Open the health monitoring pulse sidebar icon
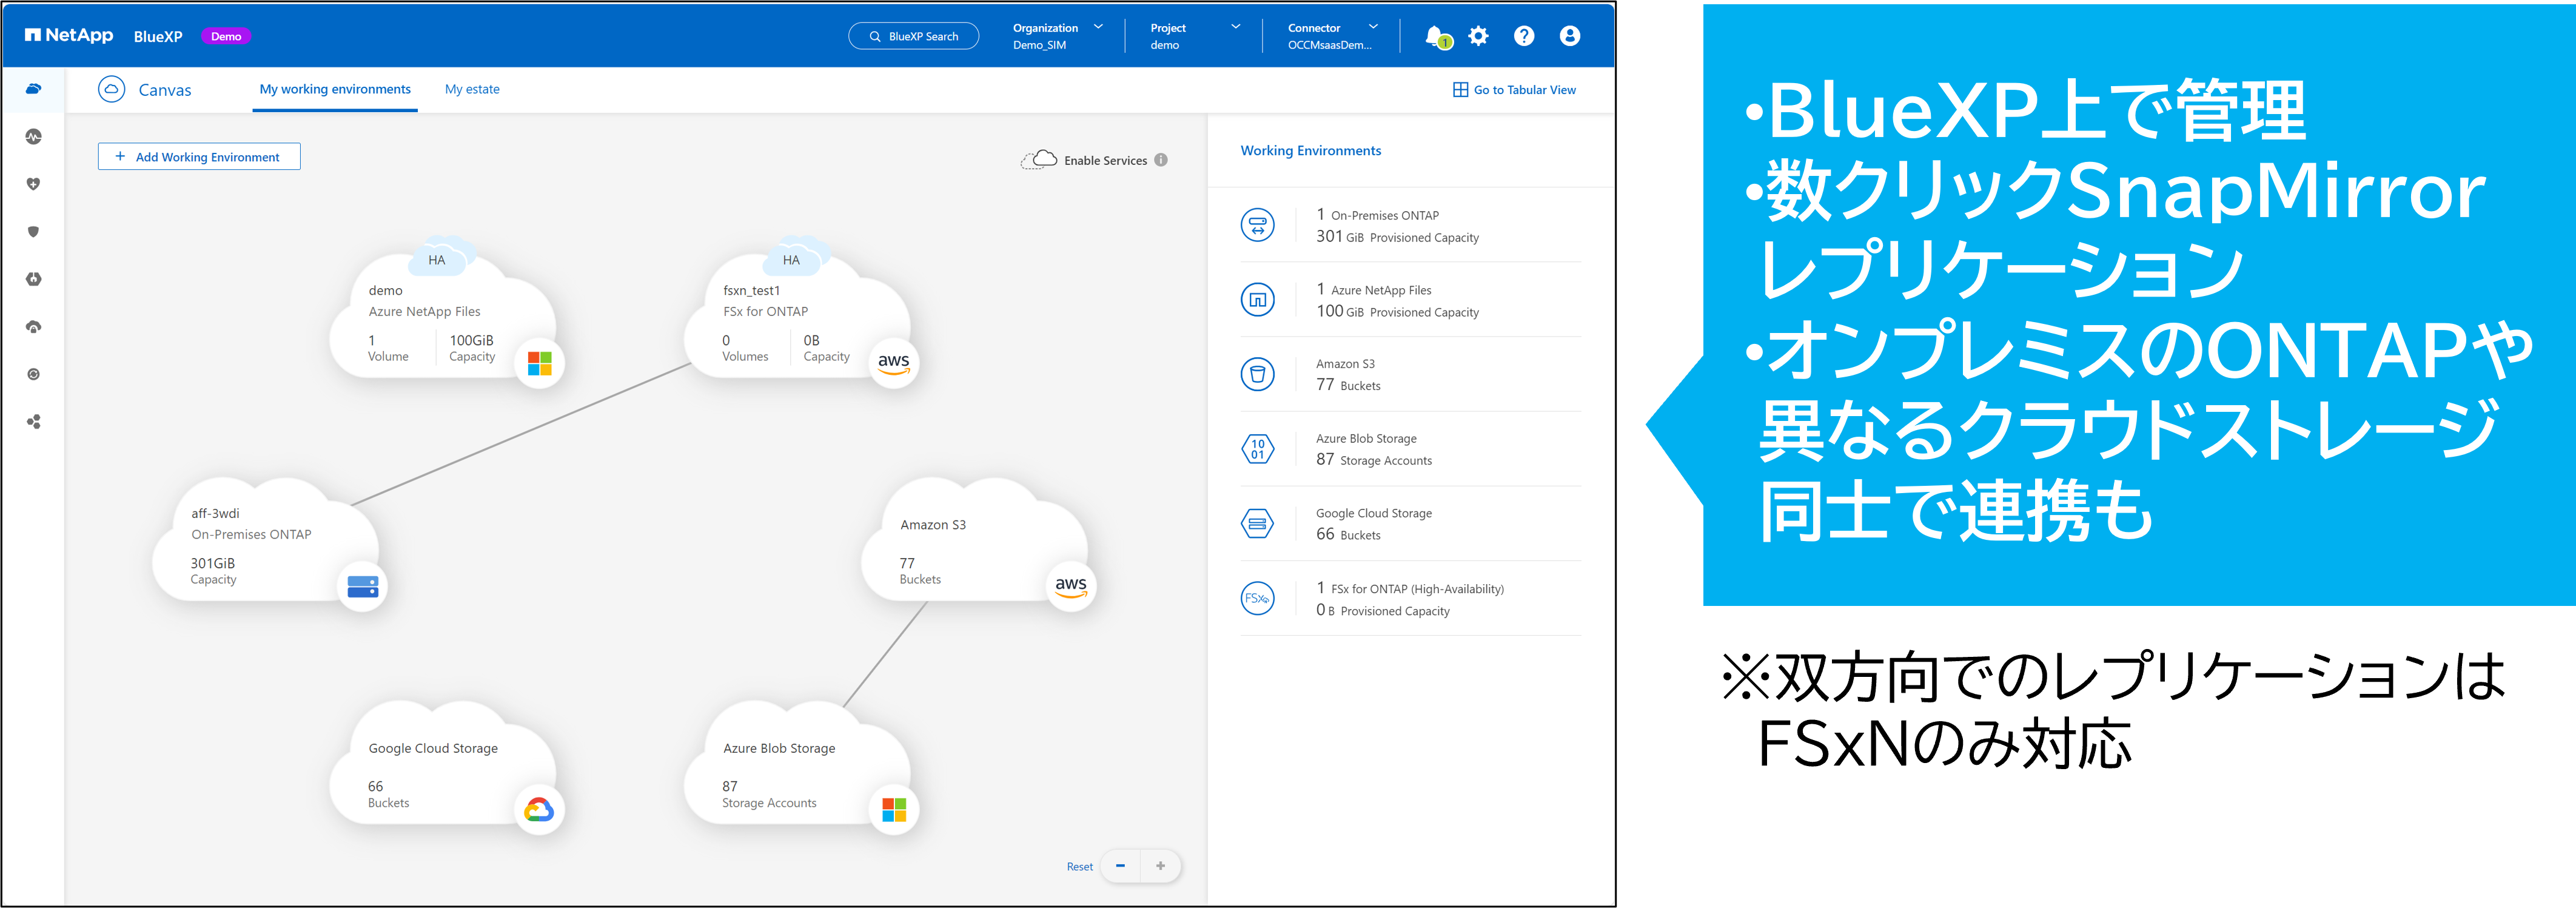 coord(33,136)
